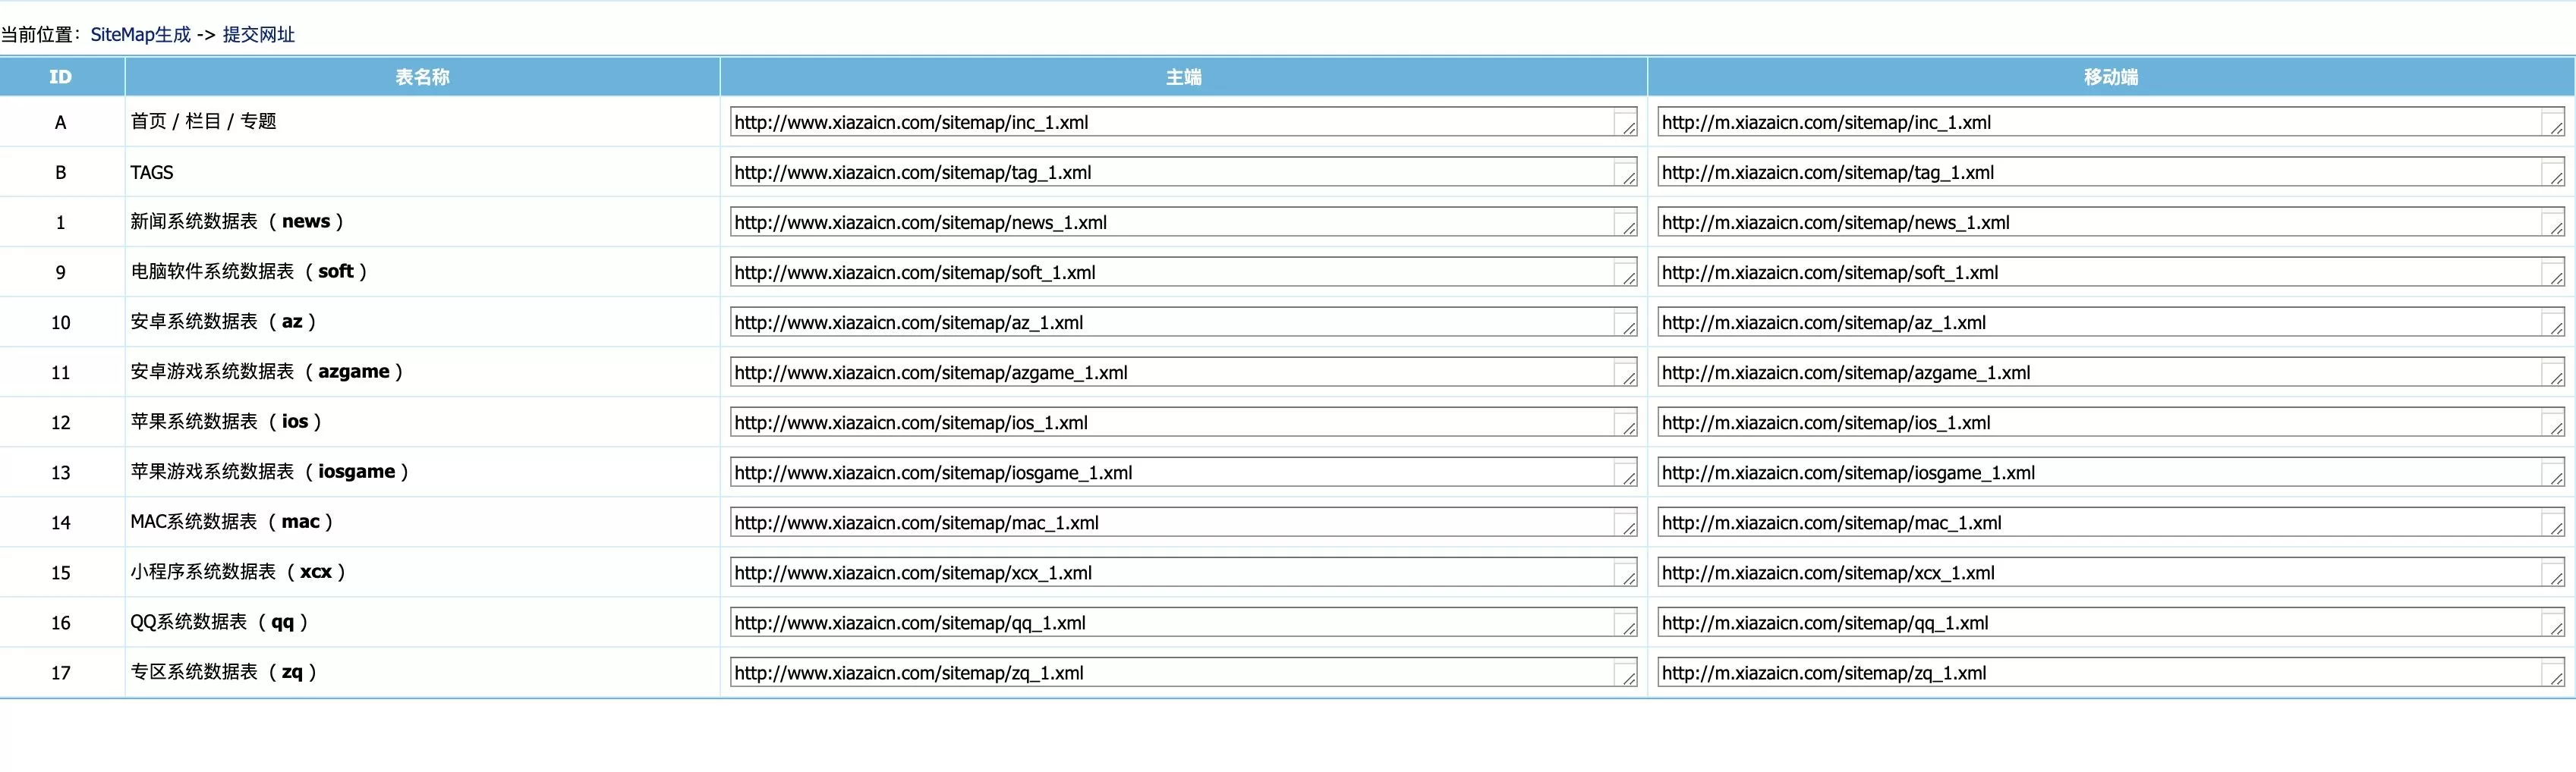2576x772 pixels.
Task: Select the mobile iosgame_1.xml URL field
Action: (2111, 472)
